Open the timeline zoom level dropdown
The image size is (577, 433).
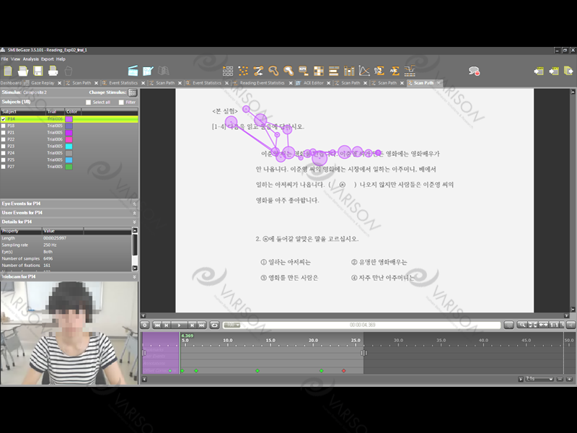click(539, 379)
